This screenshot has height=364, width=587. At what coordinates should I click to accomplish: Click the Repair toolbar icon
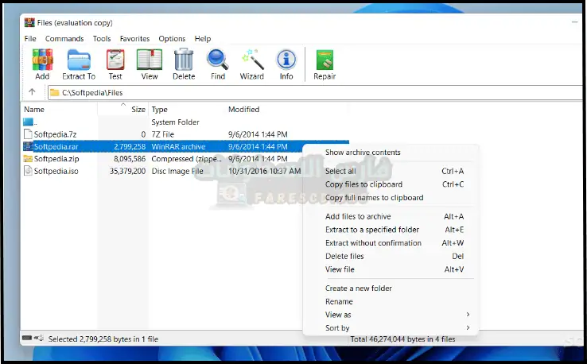pos(325,64)
